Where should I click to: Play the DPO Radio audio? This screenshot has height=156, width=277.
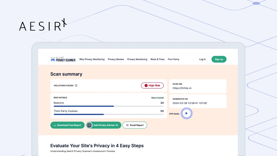(x=186, y=113)
